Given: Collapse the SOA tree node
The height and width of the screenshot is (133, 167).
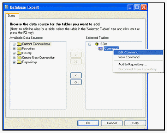Looking at the screenshot, I should (90, 44).
